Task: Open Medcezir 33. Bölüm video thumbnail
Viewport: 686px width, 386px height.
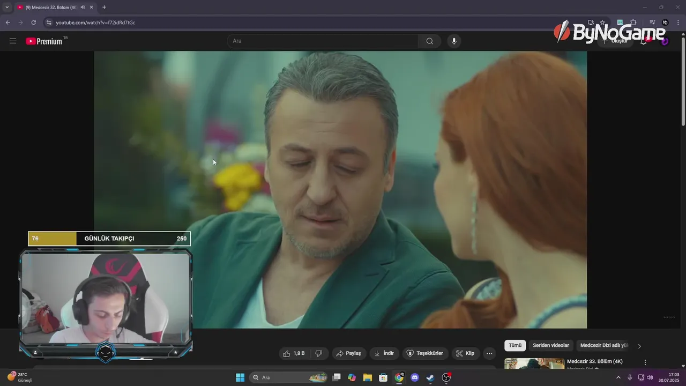Action: click(534, 363)
